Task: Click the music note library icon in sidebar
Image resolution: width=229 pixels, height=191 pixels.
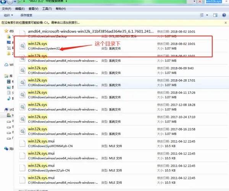Action: click(9, 98)
